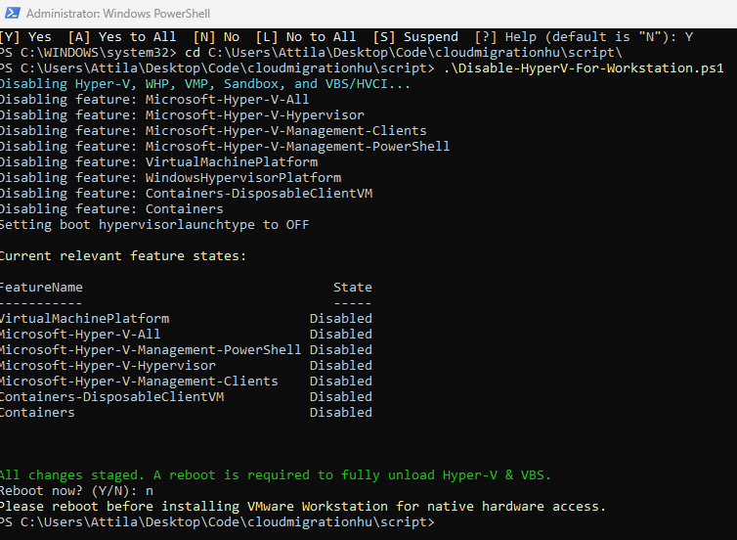Click the Disabled state beside Microsoft-Hyper-V-All
The height and width of the screenshot is (540, 737).
coord(340,335)
